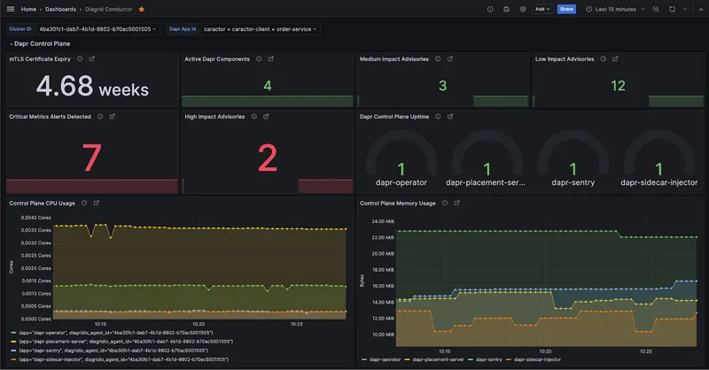Go to Home breadcrumb
This screenshot has height=370, width=709.
(28, 9)
